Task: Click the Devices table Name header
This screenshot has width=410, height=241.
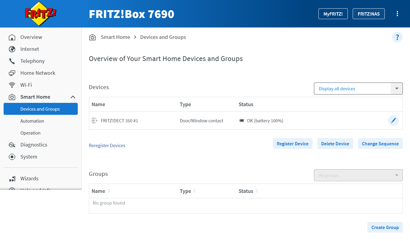Action: (98, 104)
